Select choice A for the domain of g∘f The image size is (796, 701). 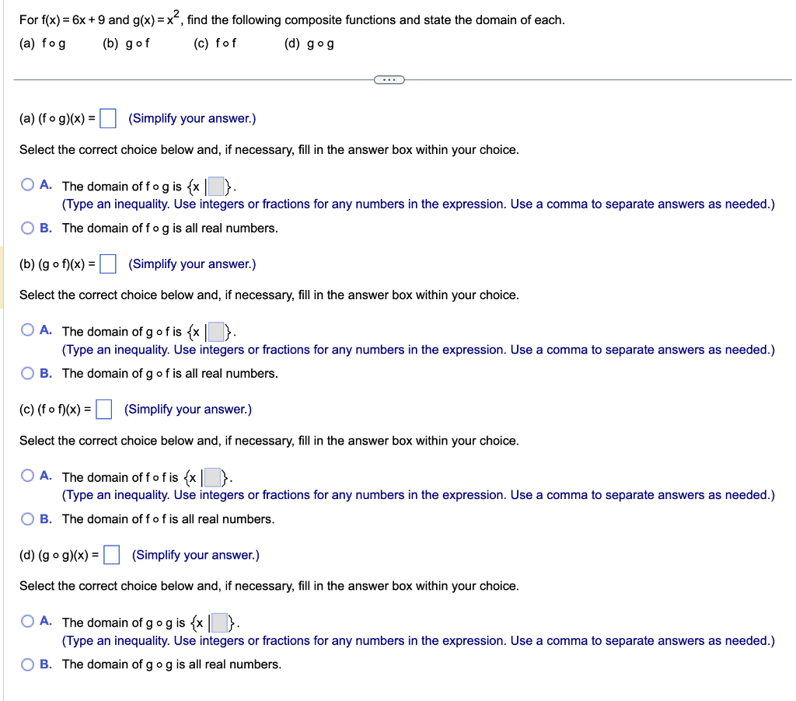point(27,330)
